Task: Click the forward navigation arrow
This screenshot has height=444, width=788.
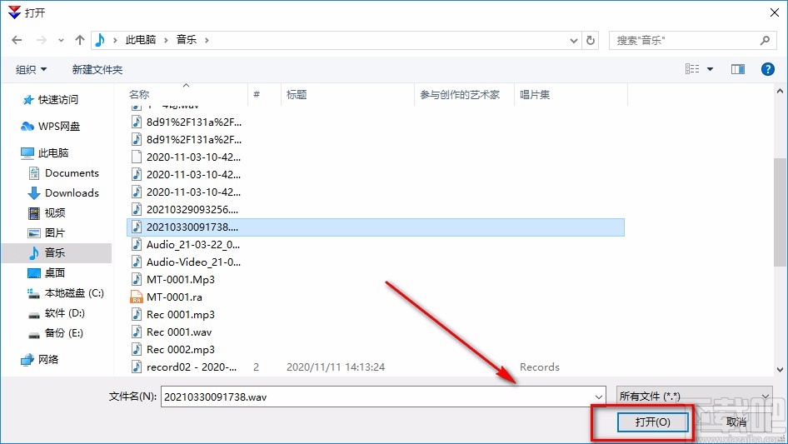Action: (x=41, y=40)
